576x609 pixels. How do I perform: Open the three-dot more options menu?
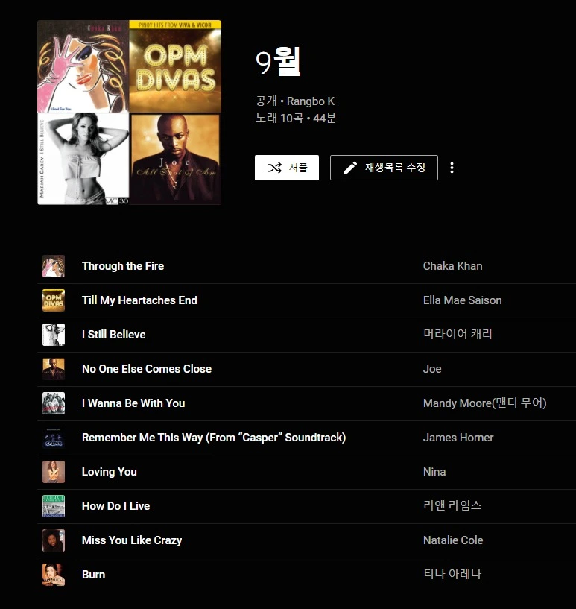click(452, 168)
